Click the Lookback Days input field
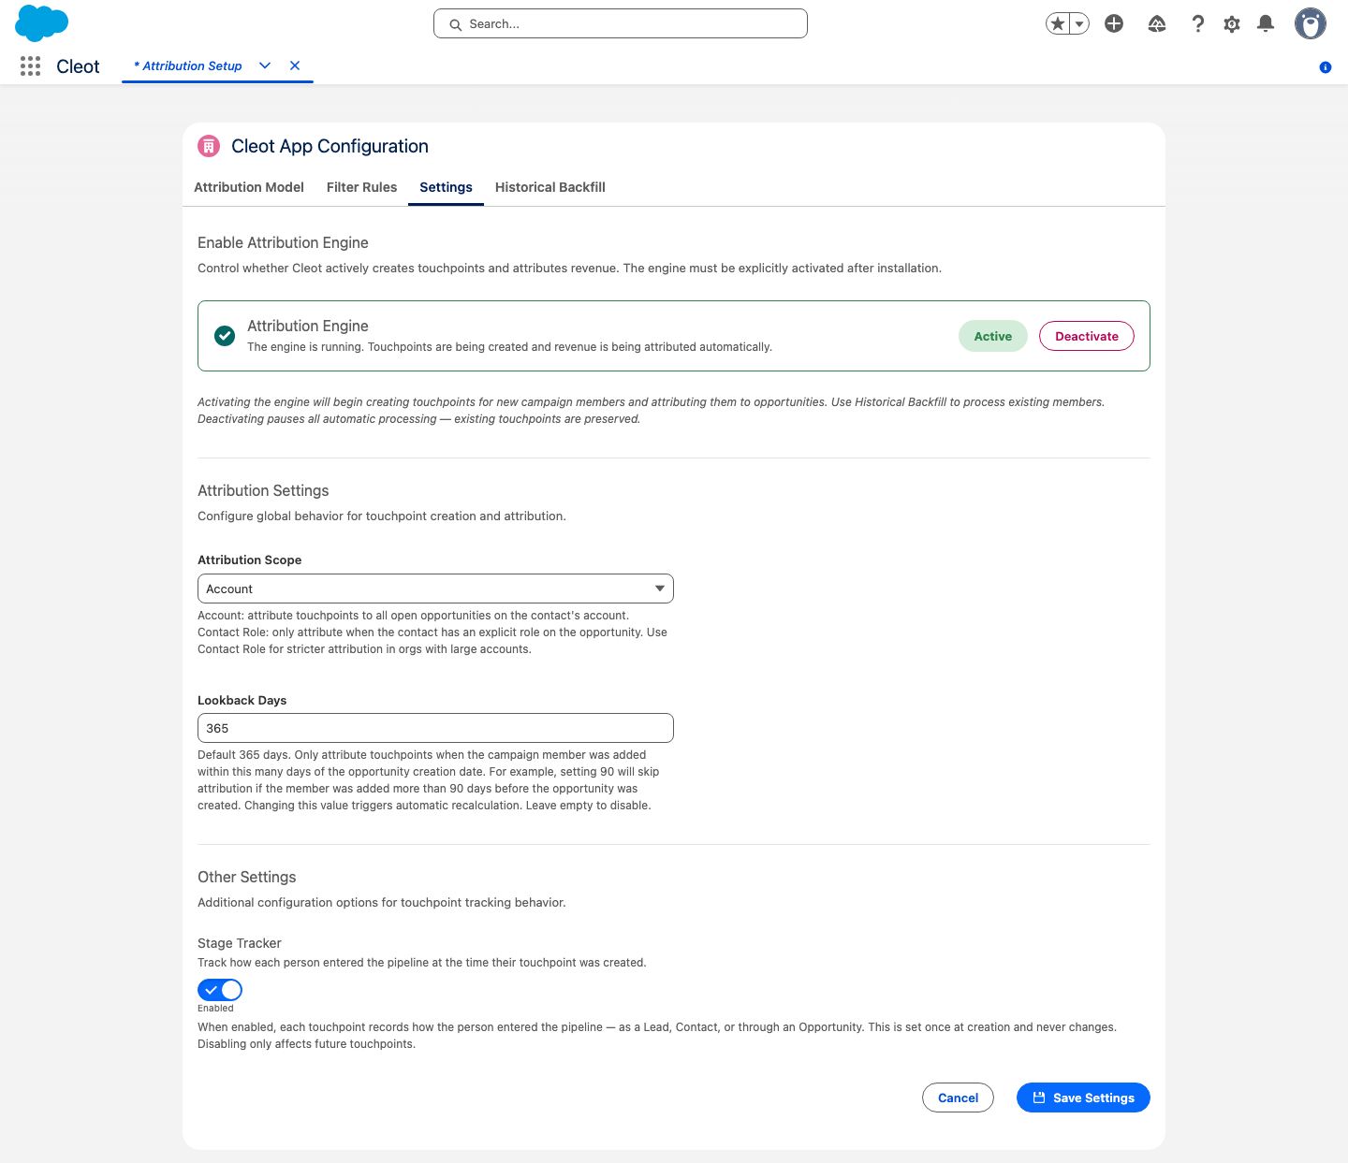Viewport: 1348px width, 1163px height. 435,728
